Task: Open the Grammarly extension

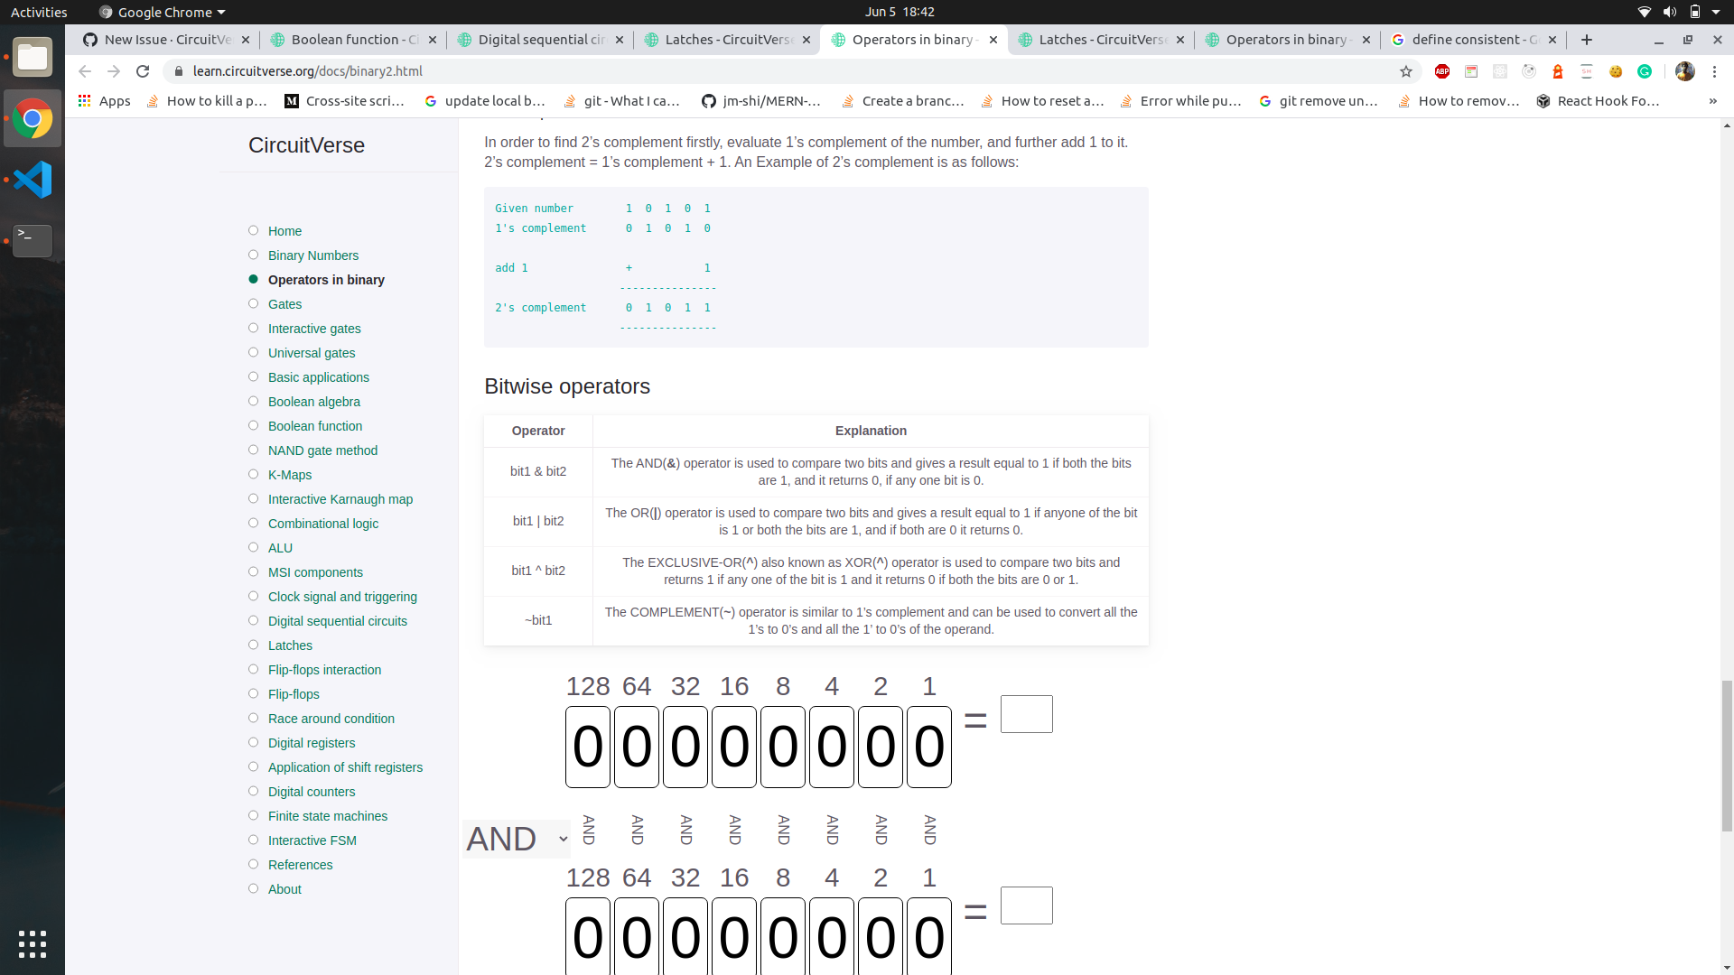Action: coord(1645,71)
